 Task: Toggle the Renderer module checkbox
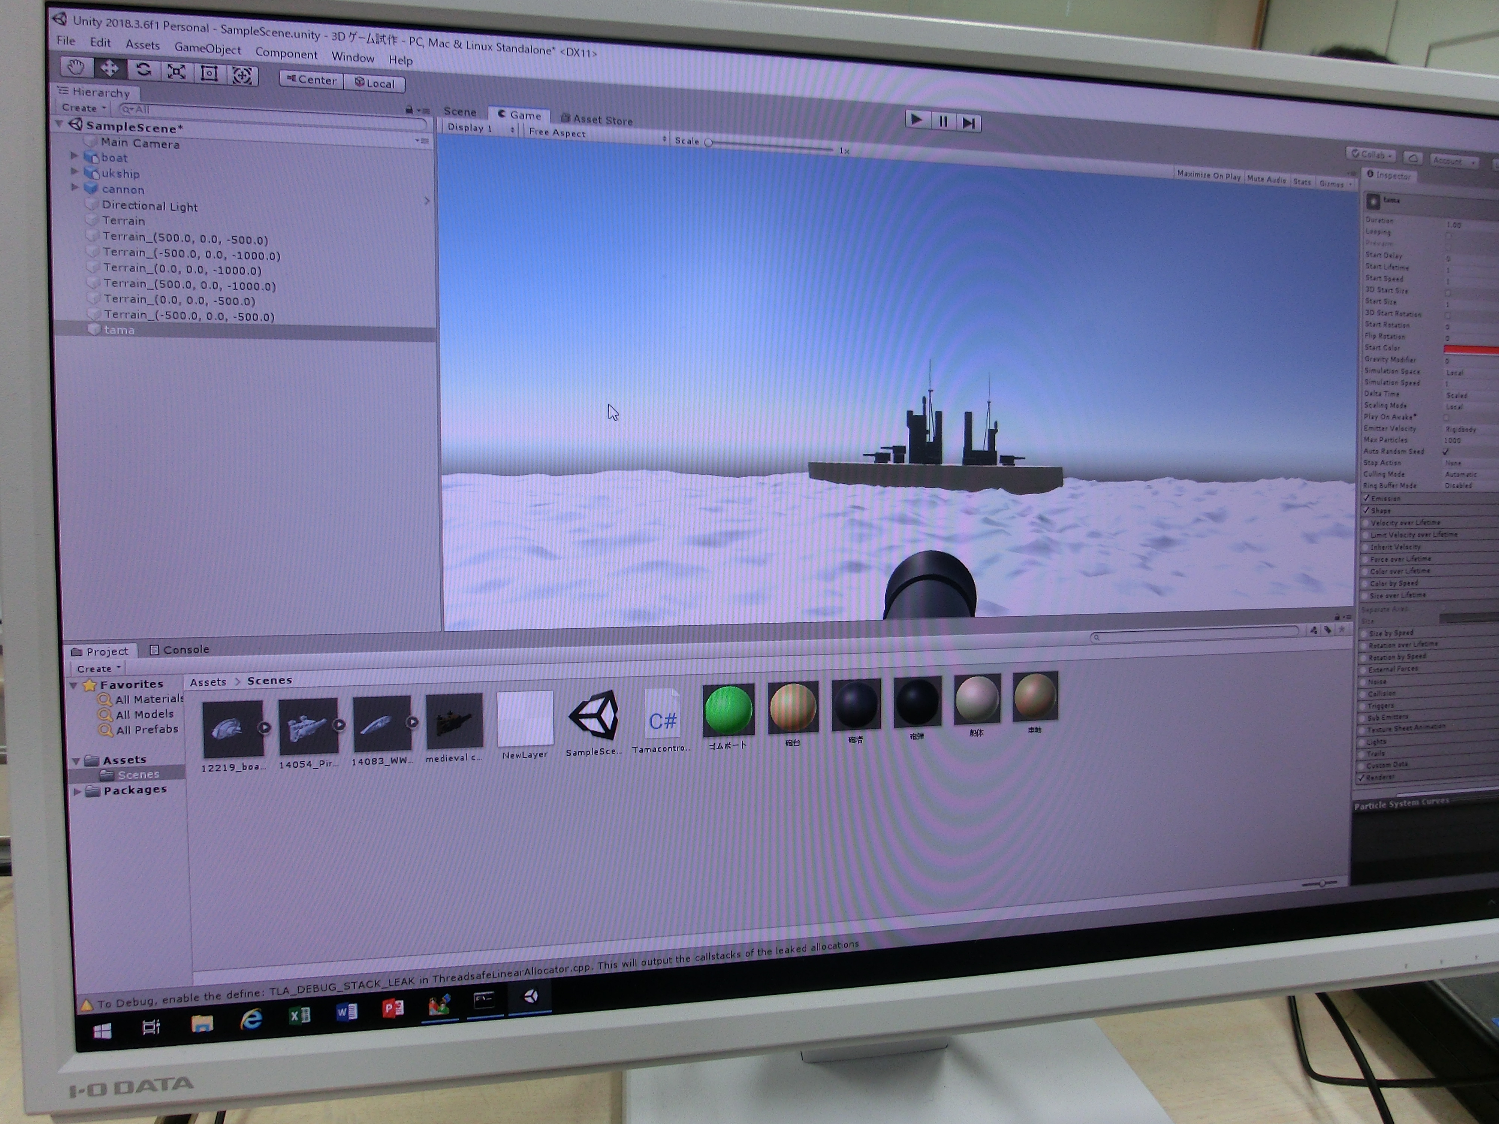click(x=1361, y=778)
